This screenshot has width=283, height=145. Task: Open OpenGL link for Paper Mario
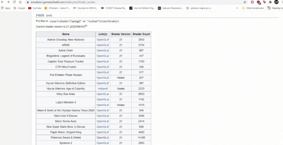coord(103,132)
